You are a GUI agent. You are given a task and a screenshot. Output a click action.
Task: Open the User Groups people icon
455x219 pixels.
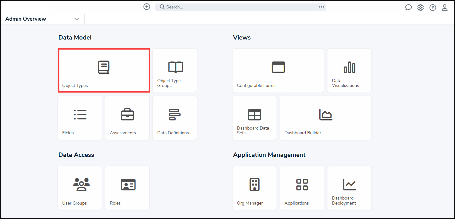point(81,184)
